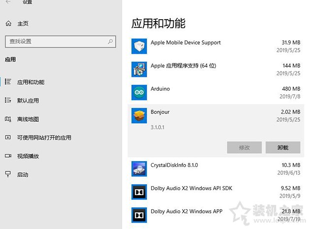Click the Dolby Audio X2 API SDK icon

[x=139, y=192]
